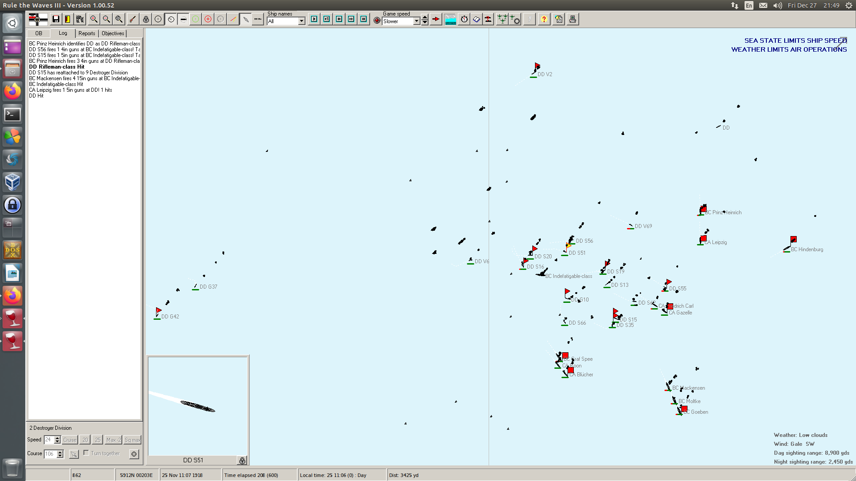Open the yellow question mark help

coord(544,19)
